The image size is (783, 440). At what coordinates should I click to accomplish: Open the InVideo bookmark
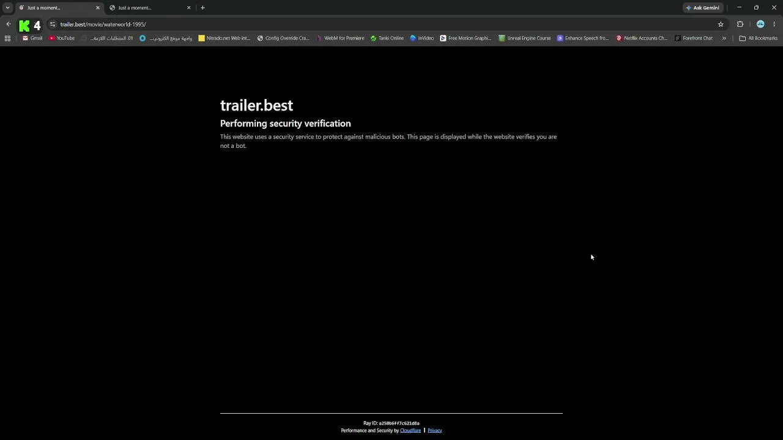(422, 38)
